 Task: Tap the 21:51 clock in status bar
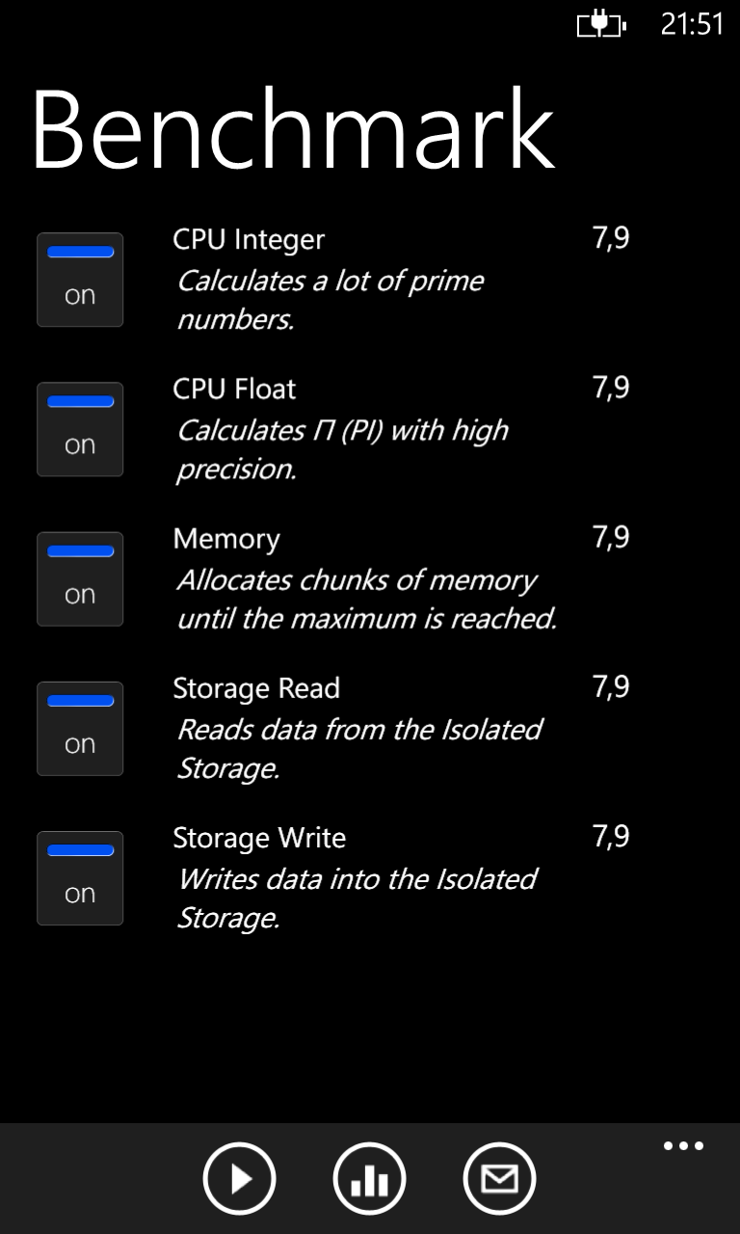point(692,24)
